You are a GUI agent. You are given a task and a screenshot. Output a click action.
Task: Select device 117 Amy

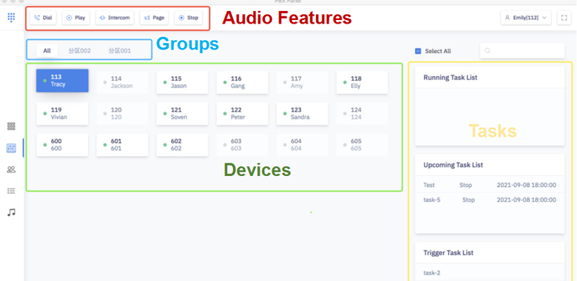coord(302,82)
